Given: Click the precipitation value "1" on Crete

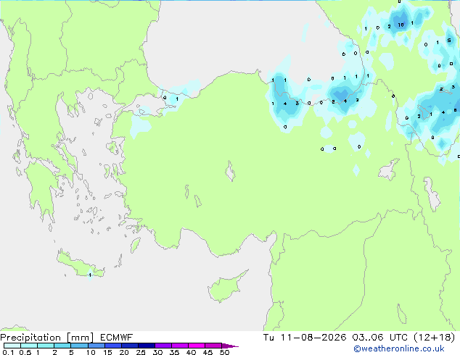Looking at the screenshot, I should tap(90, 275).
